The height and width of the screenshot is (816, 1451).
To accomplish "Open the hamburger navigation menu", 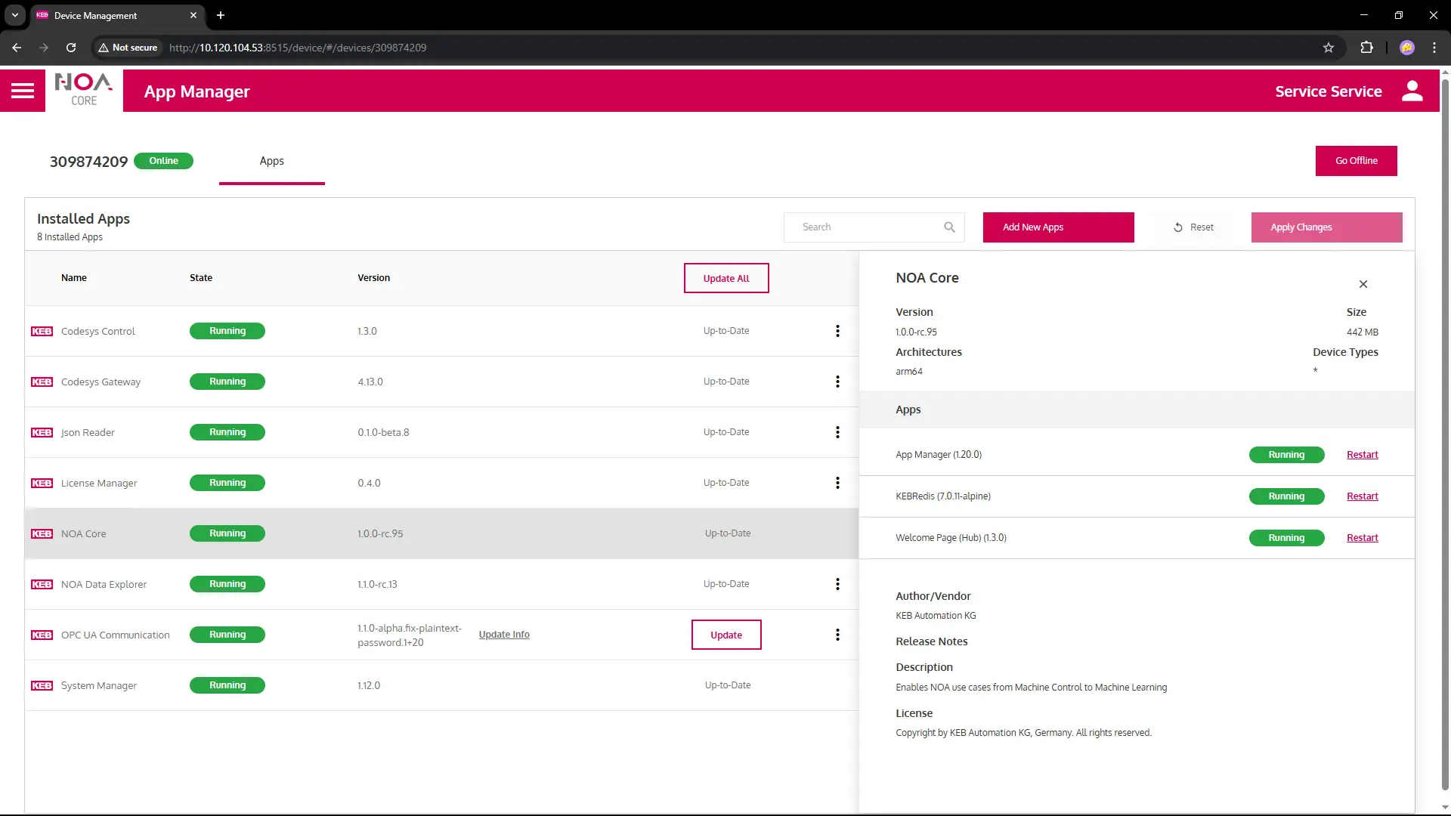I will (23, 91).
